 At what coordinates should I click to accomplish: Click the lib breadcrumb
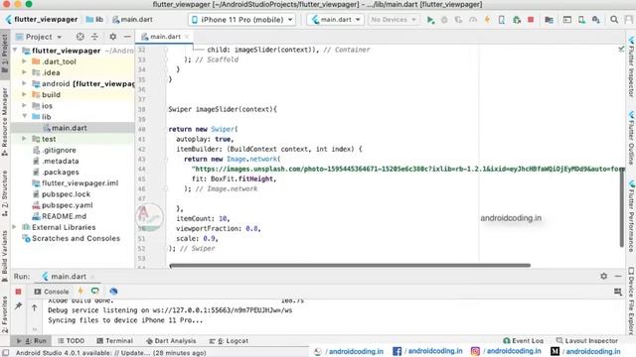(x=94, y=20)
